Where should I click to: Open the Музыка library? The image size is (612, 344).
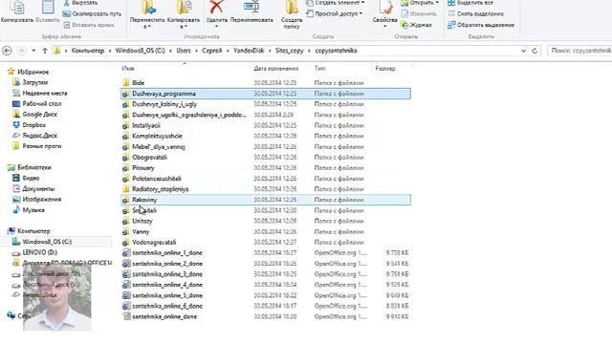[x=29, y=210]
